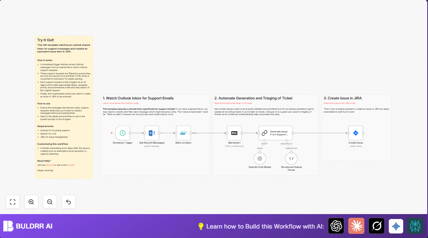Click the 'Need Help?' heading
Image resolution: width=428 pixels, height=238 pixels.
pyautogui.click(x=44, y=161)
